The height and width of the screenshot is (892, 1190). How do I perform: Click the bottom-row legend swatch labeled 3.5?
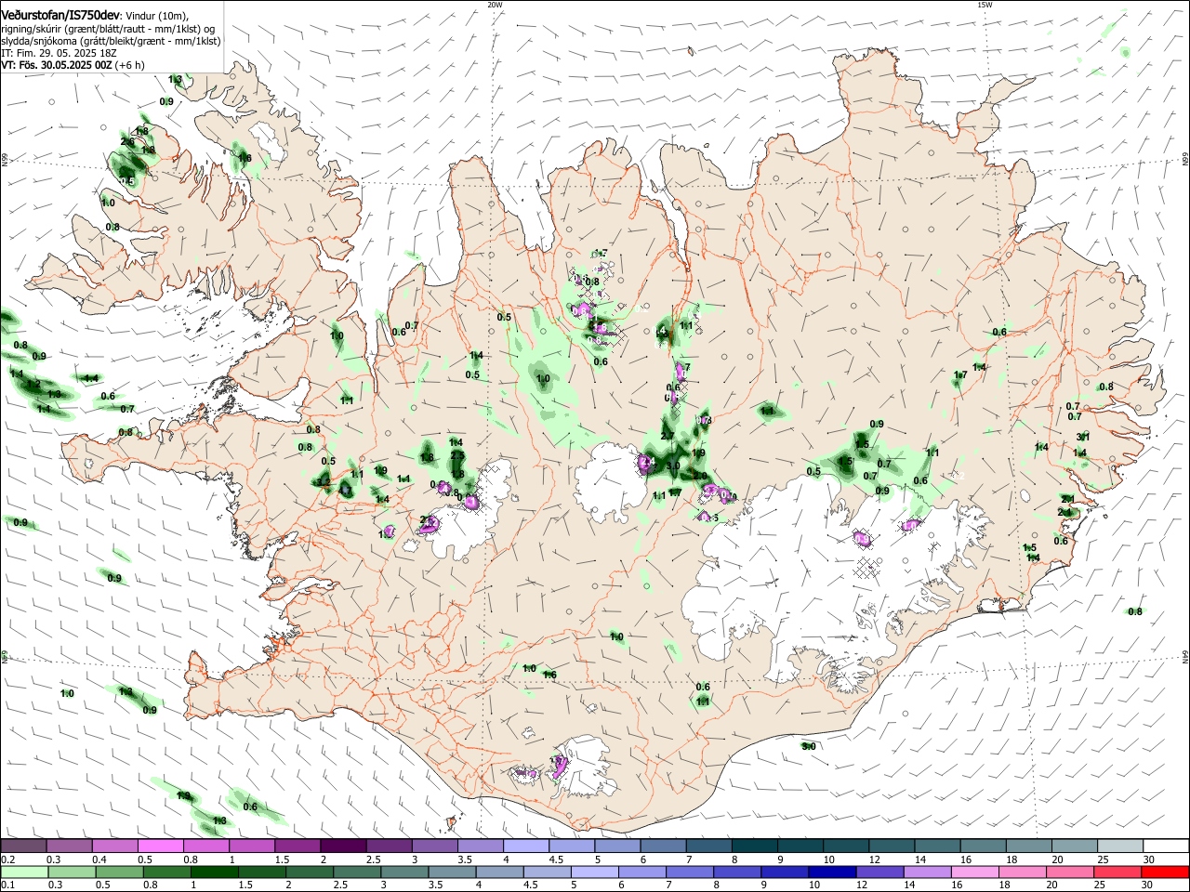(452, 872)
